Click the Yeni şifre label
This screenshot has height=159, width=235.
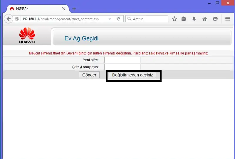[91, 60]
